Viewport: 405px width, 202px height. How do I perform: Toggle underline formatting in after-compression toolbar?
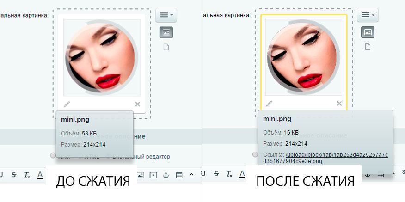point(203,174)
